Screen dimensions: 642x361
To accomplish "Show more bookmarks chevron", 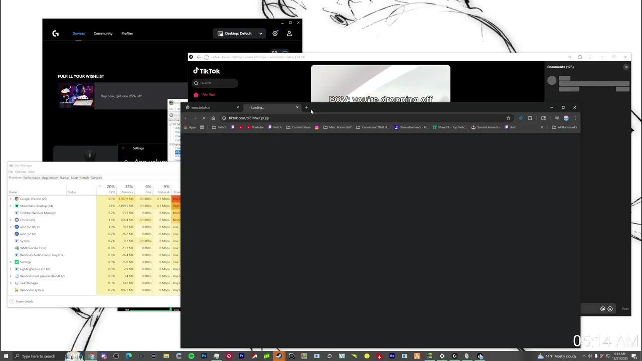I will click(x=542, y=127).
